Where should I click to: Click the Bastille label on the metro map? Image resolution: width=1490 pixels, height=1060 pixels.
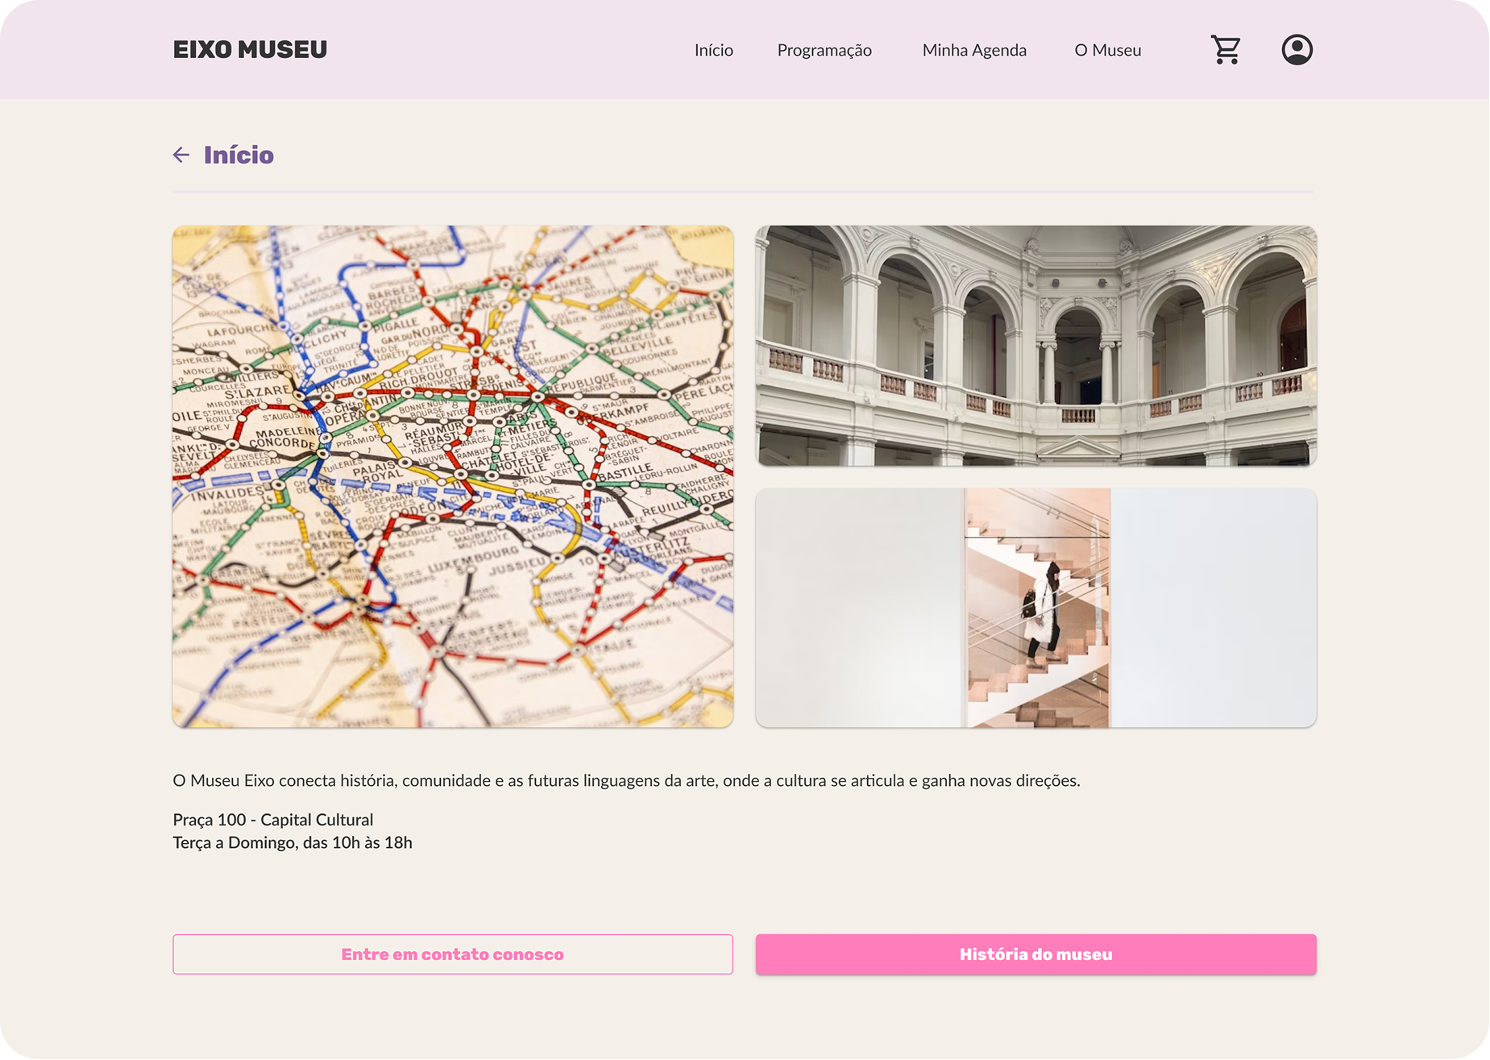[626, 472]
